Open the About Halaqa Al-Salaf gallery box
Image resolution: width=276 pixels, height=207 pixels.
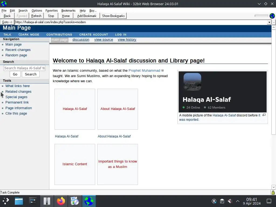coord(118,109)
